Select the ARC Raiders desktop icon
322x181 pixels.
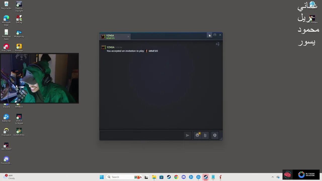(x=312, y=20)
